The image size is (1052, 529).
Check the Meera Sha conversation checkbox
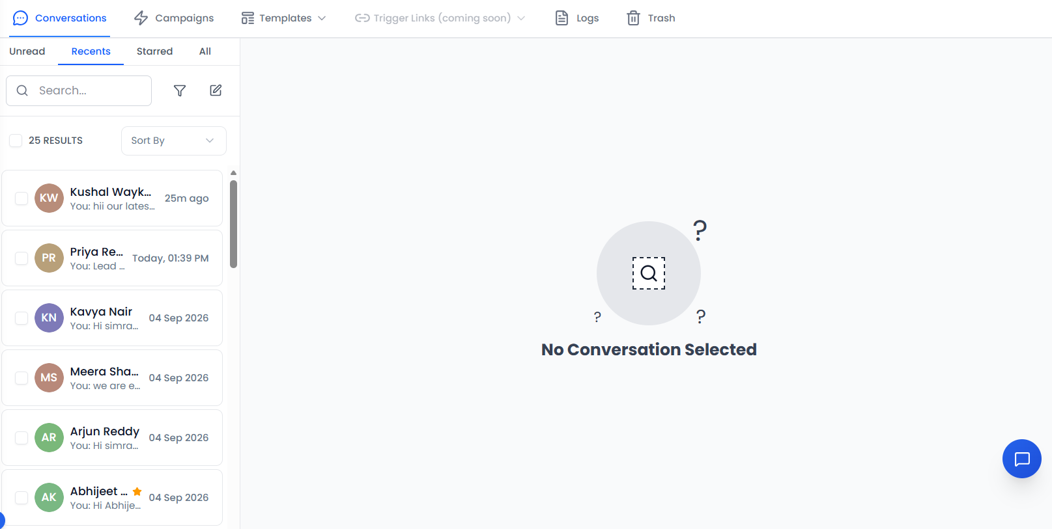tap(21, 378)
